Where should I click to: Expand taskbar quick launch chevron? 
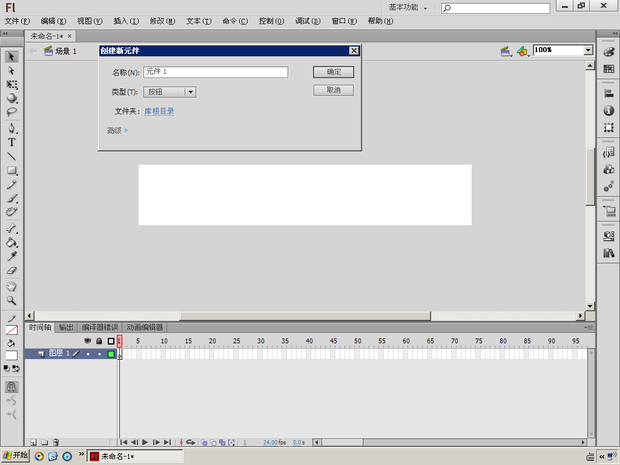[x=82, y=453]
